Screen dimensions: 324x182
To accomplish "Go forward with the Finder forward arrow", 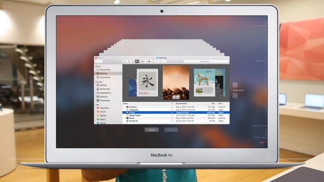I will coord(101,62).
